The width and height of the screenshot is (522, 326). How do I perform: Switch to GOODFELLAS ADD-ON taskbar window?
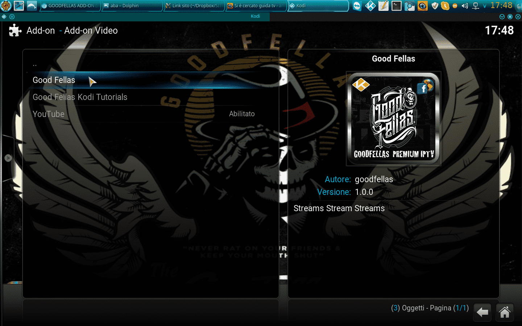pos(70,6)
